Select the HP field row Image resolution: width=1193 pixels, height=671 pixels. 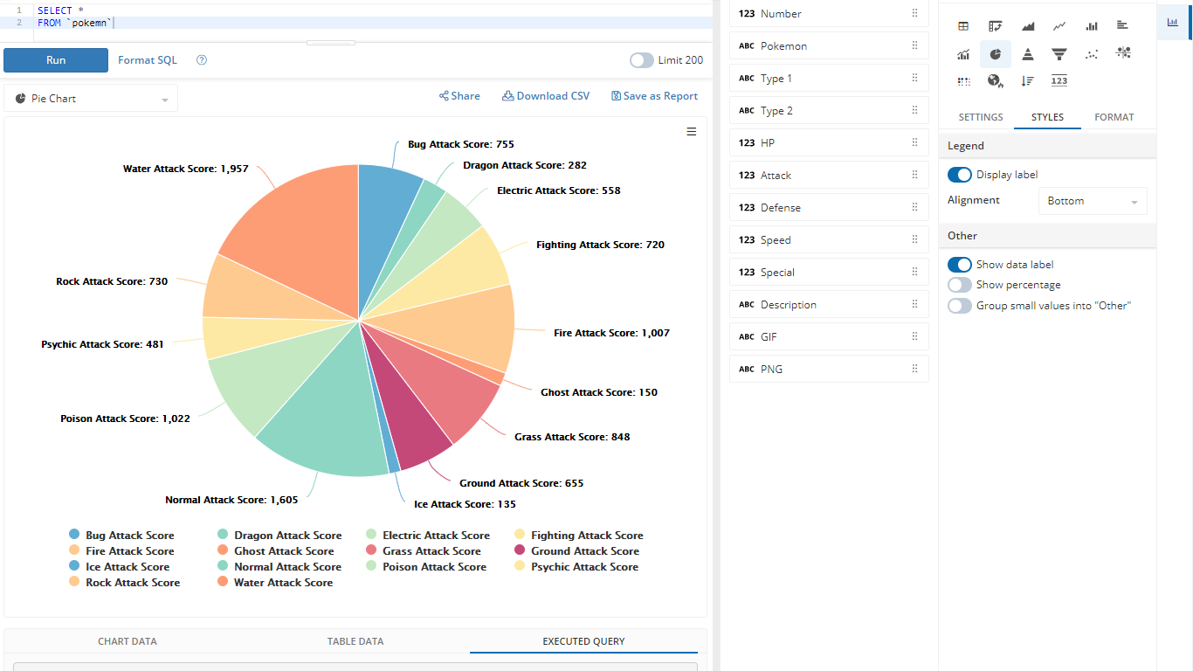pos(829,143)
